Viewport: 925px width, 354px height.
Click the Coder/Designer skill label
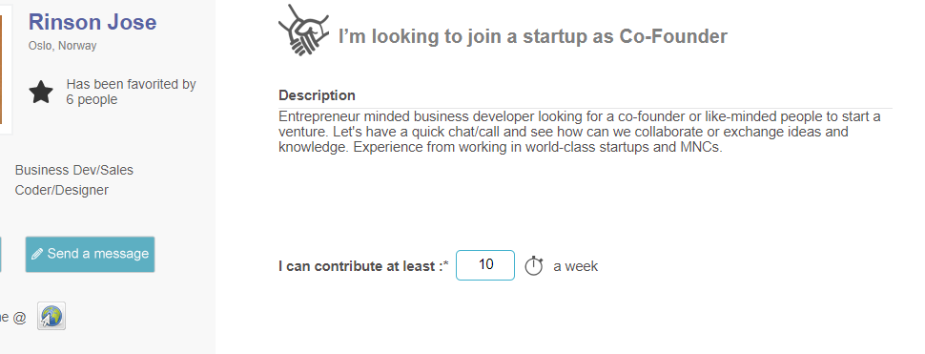pos(62,190)
